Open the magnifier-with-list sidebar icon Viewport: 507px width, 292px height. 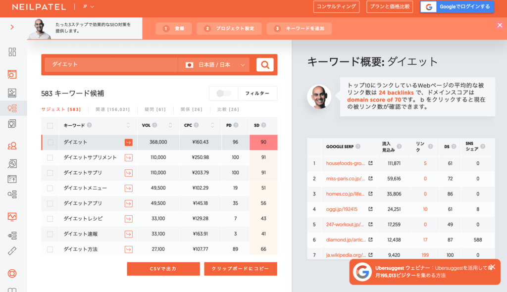coord(12,194)
